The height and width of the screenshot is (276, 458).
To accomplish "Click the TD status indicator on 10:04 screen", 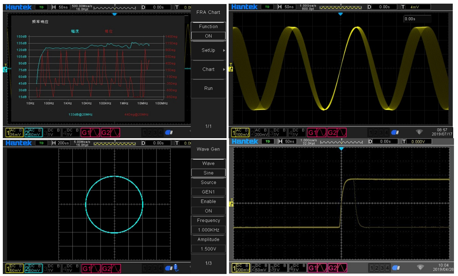I will click(x=268, y=141).
